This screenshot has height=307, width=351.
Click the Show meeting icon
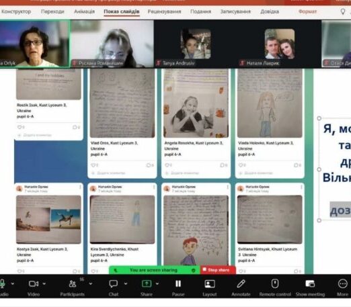[310, 283]
